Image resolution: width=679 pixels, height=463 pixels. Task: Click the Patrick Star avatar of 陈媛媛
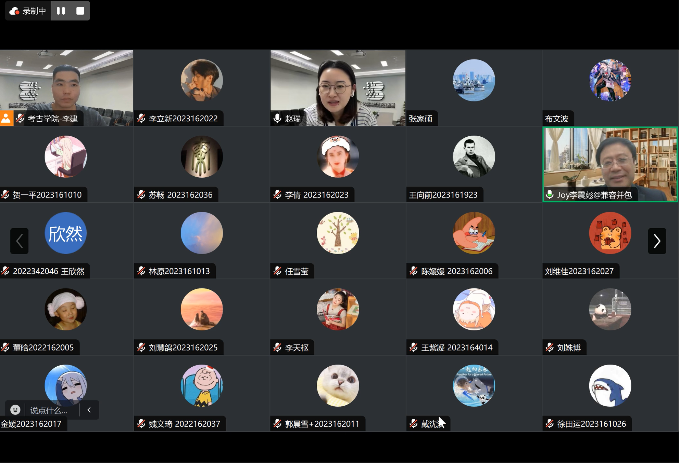pyautogui.click(x=474, y=233)
